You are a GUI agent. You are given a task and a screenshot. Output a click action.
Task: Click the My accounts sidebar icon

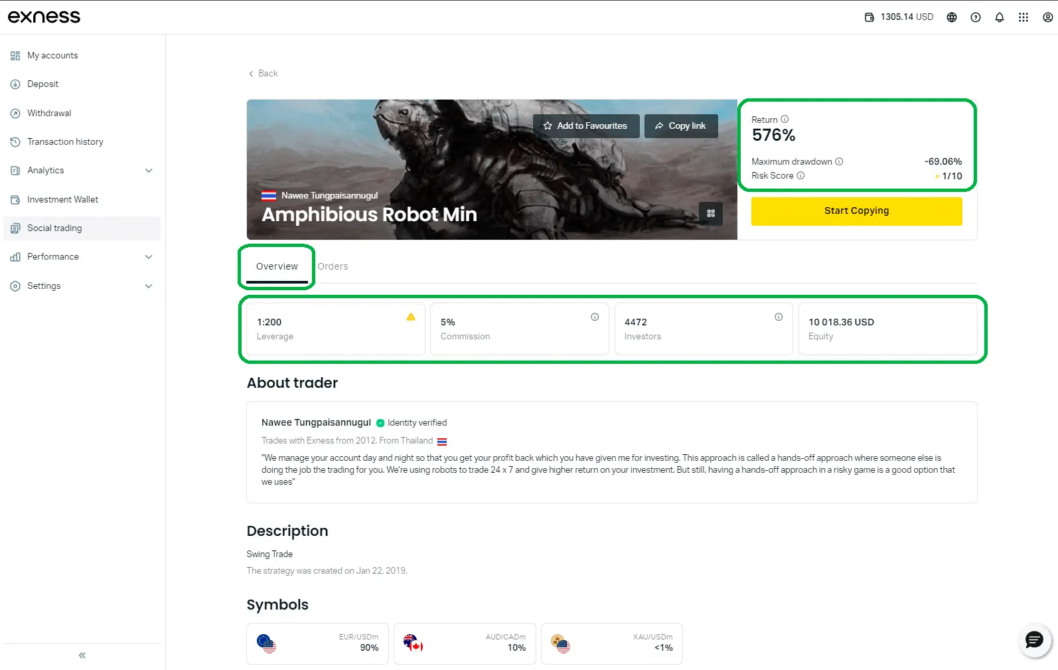tap(15, 56)
